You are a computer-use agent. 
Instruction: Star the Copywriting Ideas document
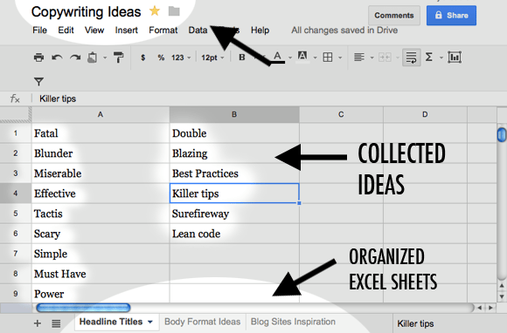pyautogui.click(x=155, y=11)
